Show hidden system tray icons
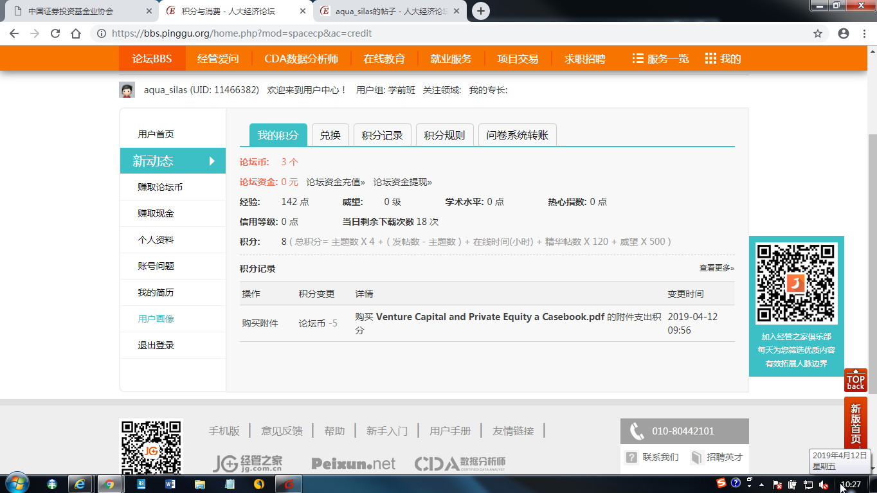This screenshot has height=493, width=877. pos(761,484)
